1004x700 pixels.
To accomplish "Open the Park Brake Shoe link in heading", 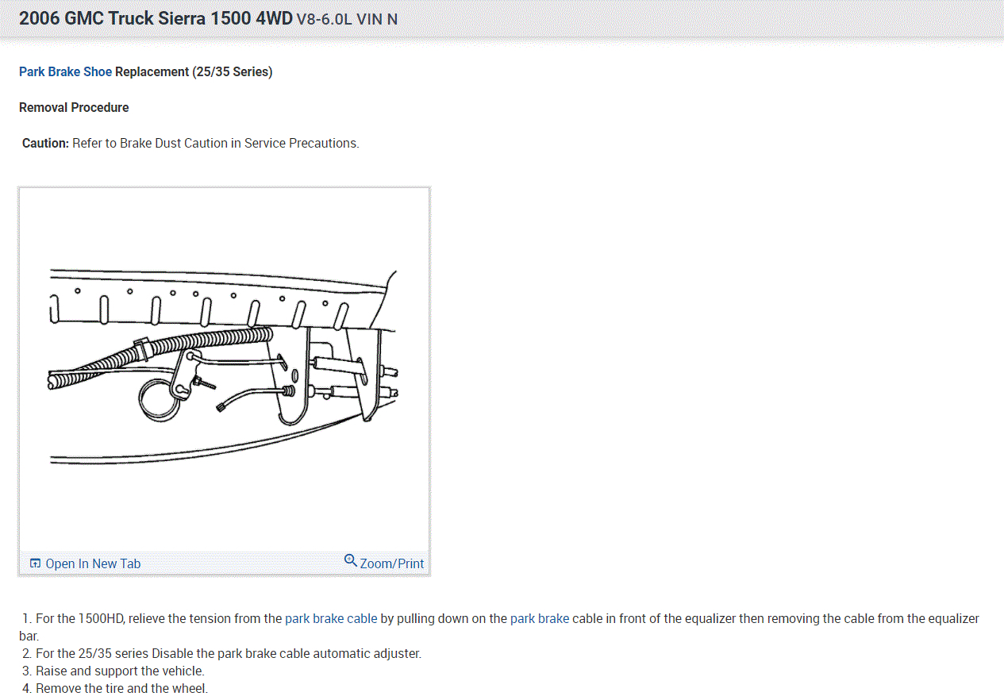I will click(x=65, y=71).
